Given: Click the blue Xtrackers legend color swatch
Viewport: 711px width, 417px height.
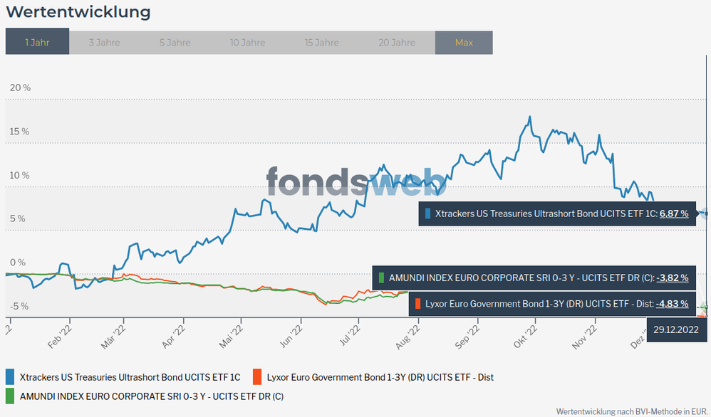Looking at the screenshot, I should [10, 376].
